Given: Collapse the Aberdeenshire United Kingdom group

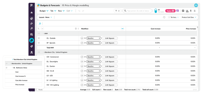Looking at the screenshot, I should pyautogui.click(x=11, y=64).
